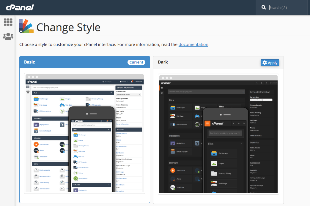
Task: Click the Basic style preview thumbnail
Action: tap(85, 134)
